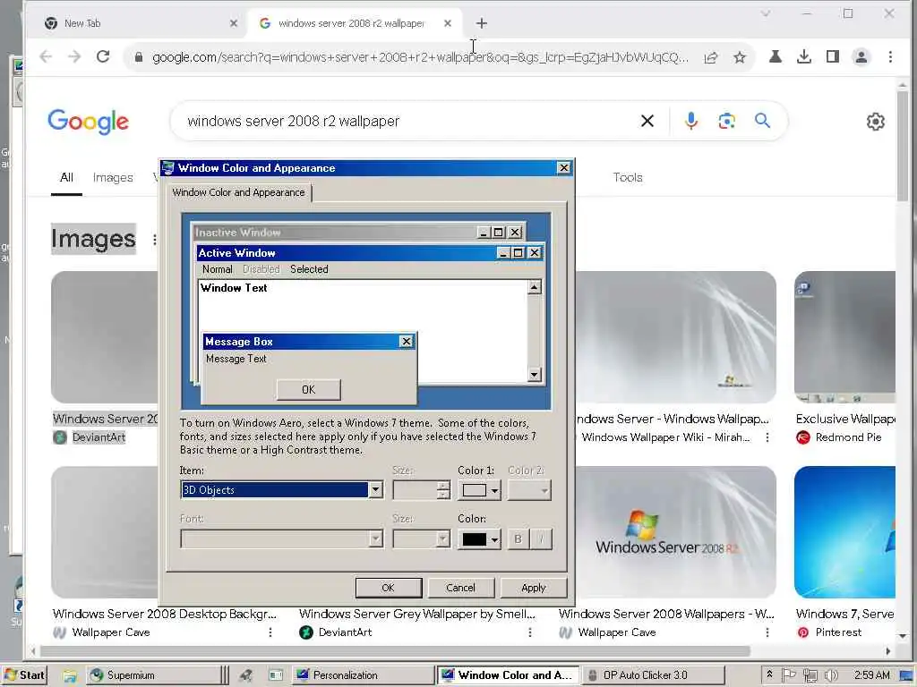The width and height of the screenshot is (917, 687).
Task: Click the Google logo
Action: [x=89, y=122]
